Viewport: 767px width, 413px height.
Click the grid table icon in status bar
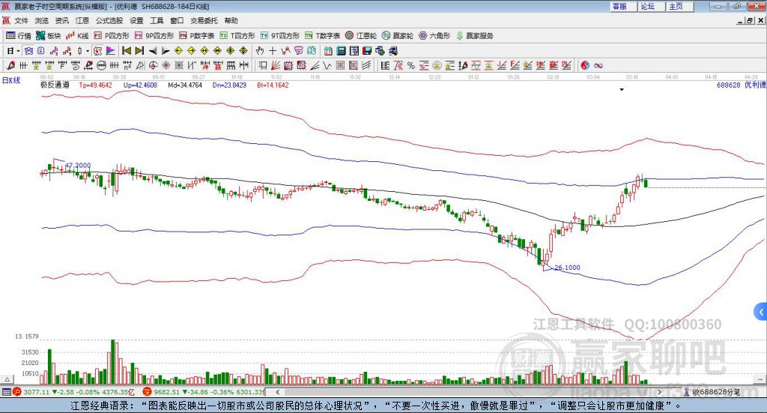[x=6, y=392]
